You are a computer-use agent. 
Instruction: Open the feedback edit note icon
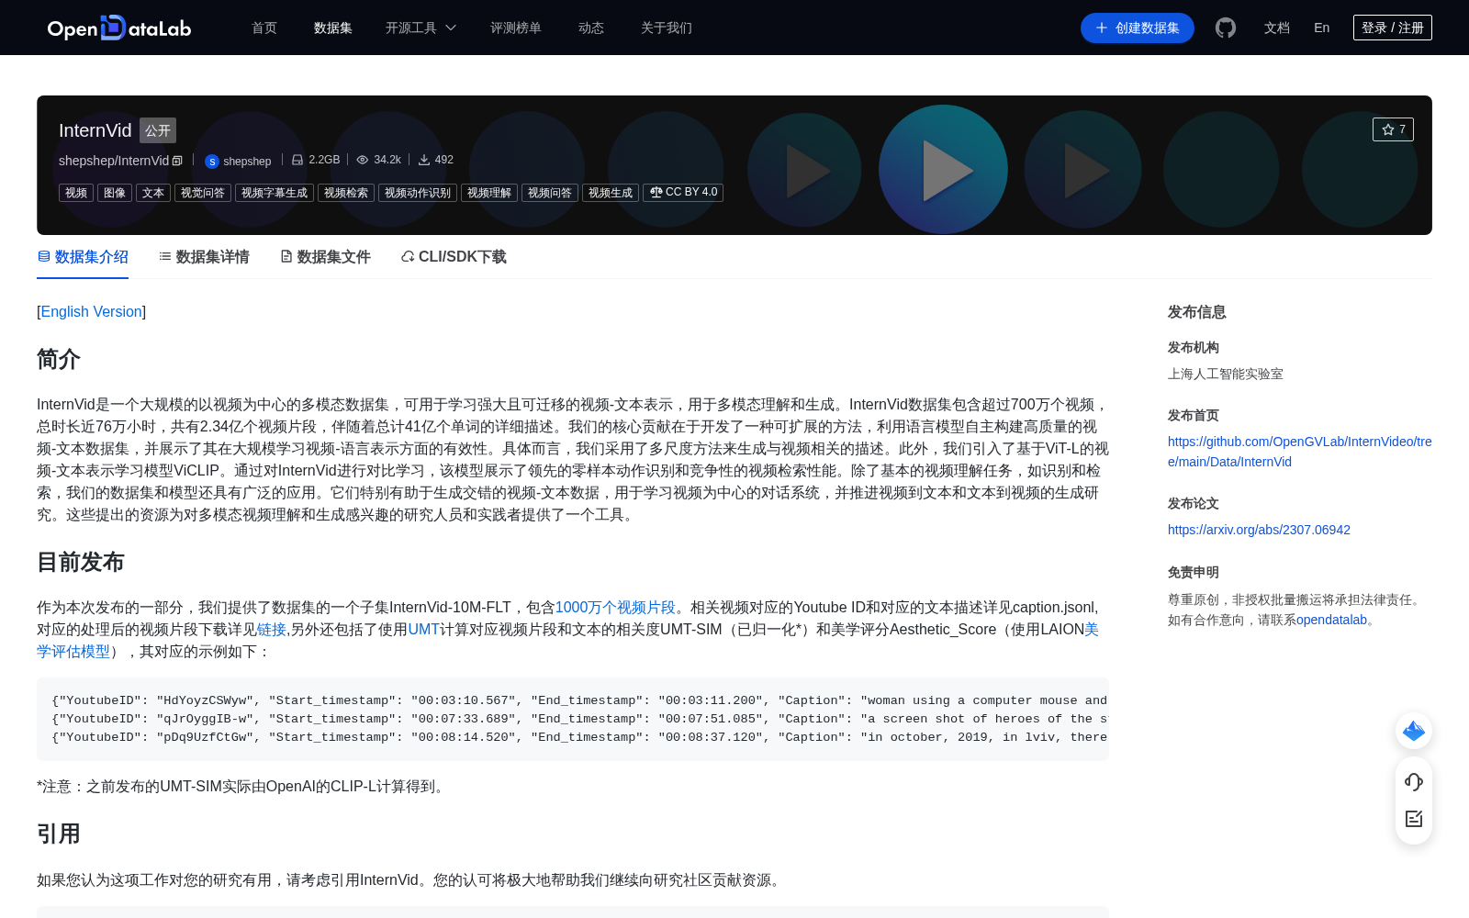point(1414,819)
